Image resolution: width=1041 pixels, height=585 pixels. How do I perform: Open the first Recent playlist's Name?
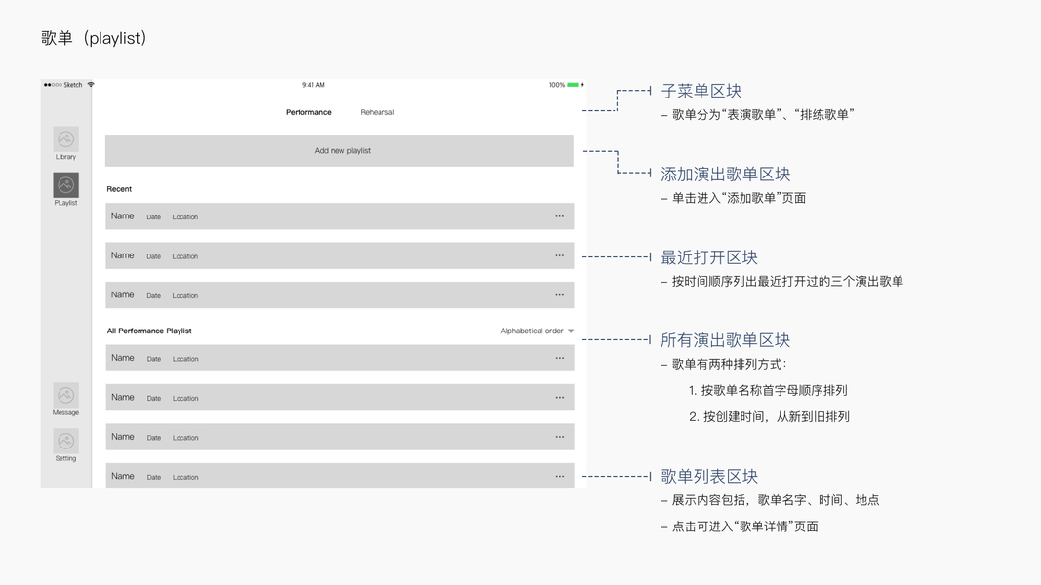[123, 216]
